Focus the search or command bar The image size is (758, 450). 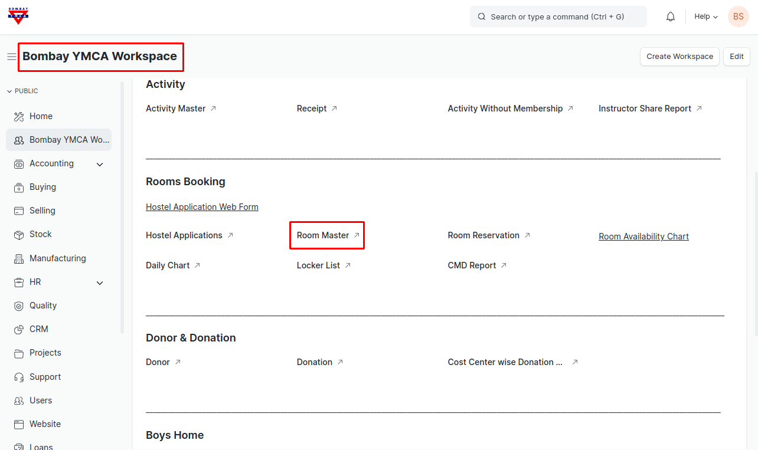click(558, 17)
